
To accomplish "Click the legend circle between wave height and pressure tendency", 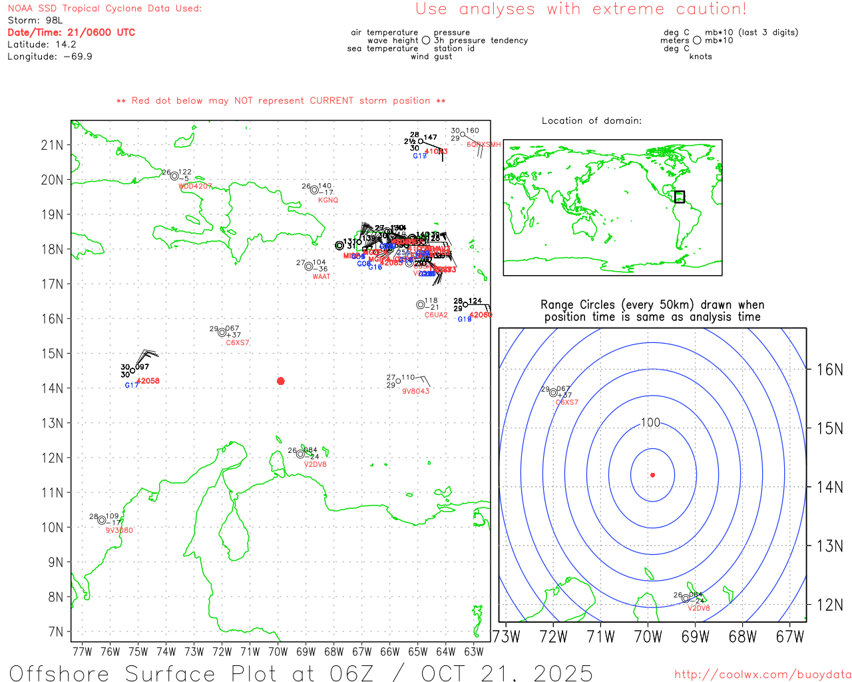I will tap(426, 40).
